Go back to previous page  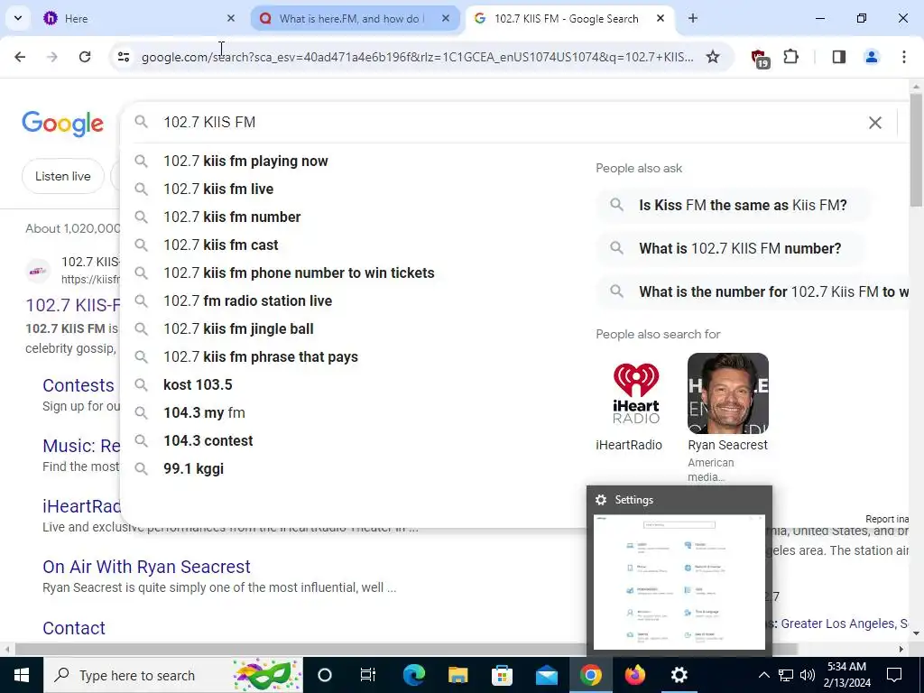(x=20, y=57)
